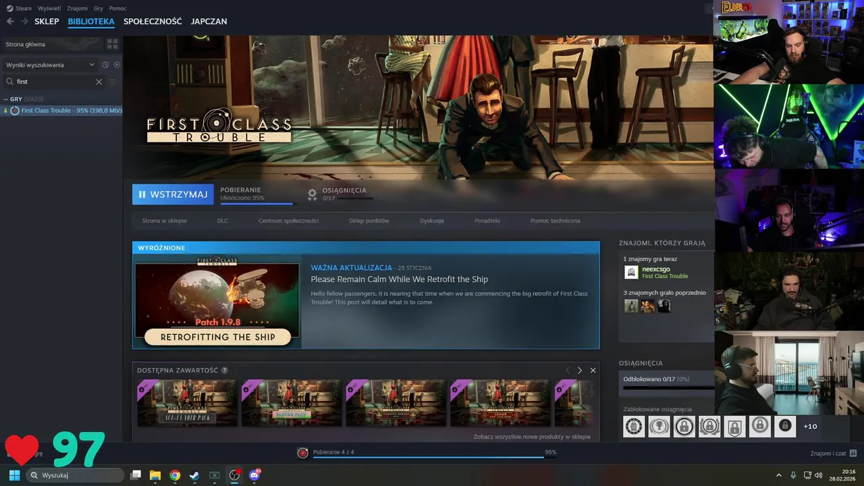Open Windows Start menu
The image size is (864, 486).
14,475
